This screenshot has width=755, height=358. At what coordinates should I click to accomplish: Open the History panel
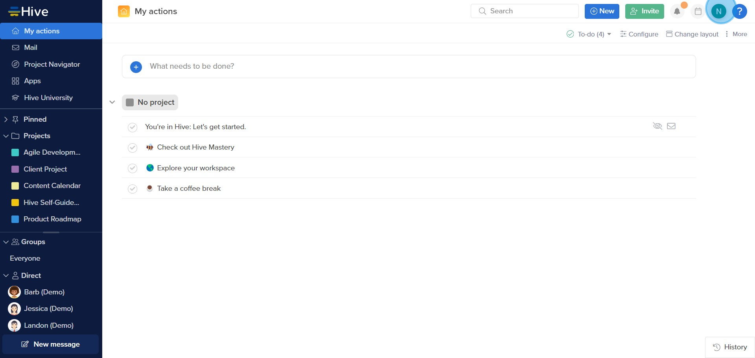[730, 347]
